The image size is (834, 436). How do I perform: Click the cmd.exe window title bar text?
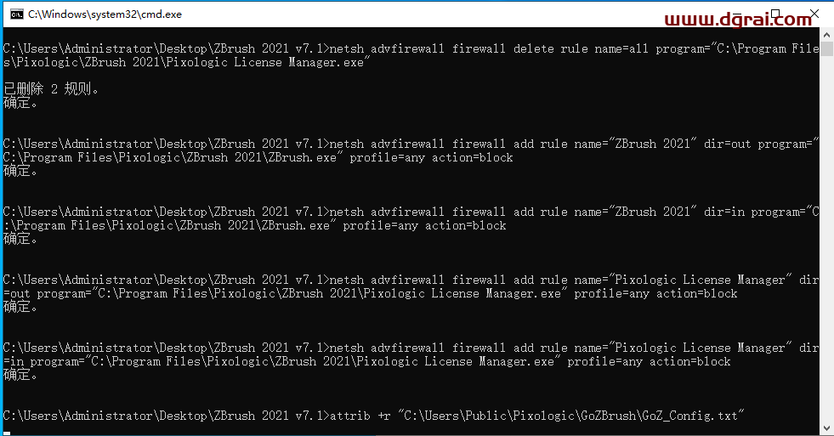(105, 14)
